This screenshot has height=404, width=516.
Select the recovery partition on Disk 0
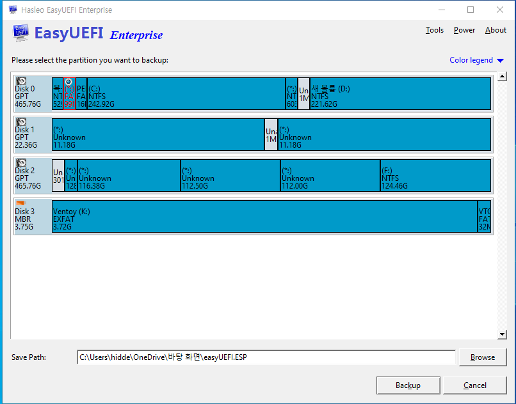click(58, 94)
